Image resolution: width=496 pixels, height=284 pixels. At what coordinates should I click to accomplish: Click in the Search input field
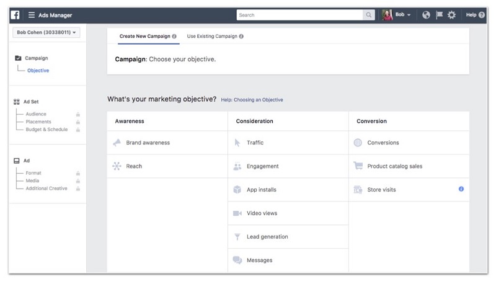(299, 15)
